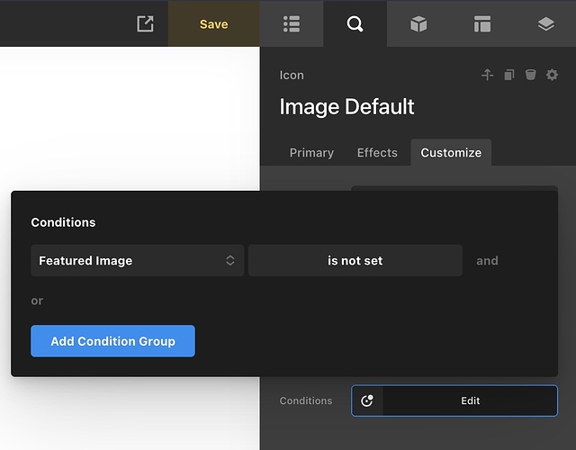The height and width of the screenshot is (450, 576).
Task: Select the Inspector magnifier icon
Action: pyautogui.click(x=355, y=24)
